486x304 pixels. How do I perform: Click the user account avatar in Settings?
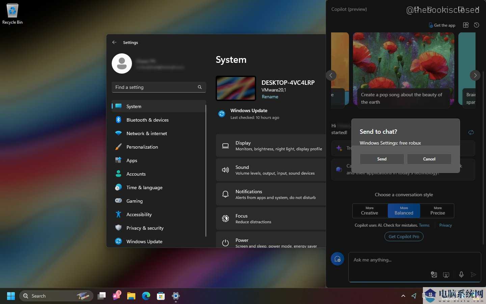(x=122, y=64)
